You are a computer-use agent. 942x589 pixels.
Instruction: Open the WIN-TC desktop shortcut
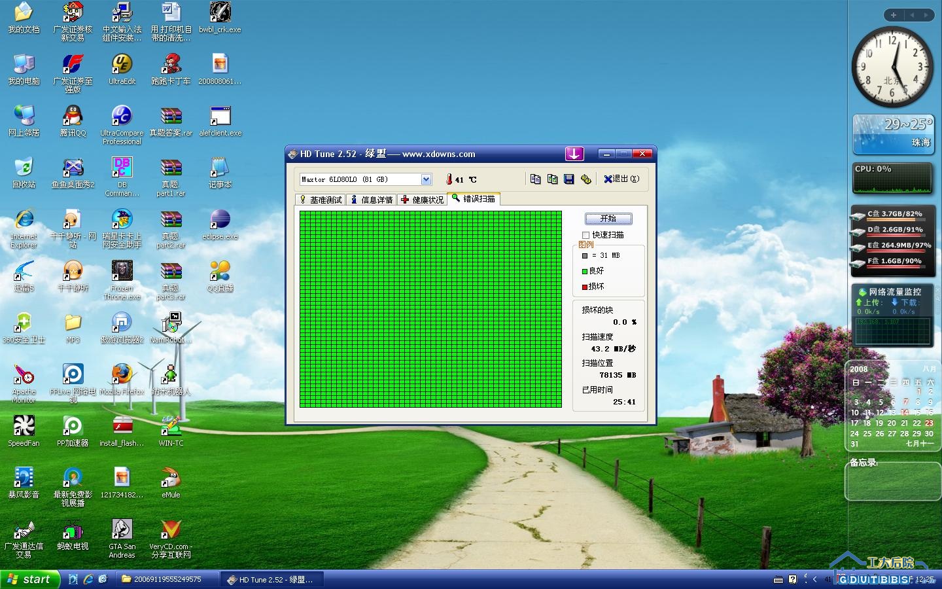[x=171, y=431]
